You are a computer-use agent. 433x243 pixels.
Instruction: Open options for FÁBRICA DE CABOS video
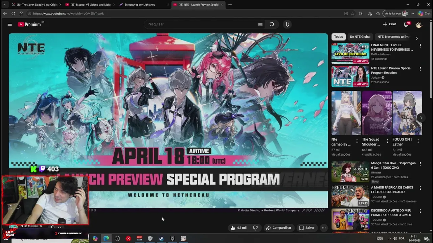pos(420,188)
